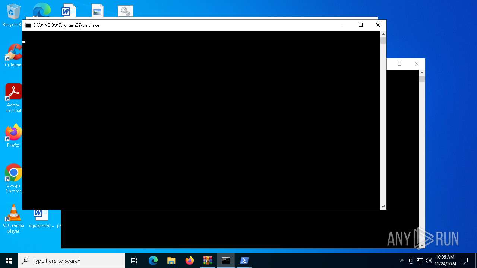
Task: Launch the Firefox desktop shortcut
Action: pyautogui.click(x=13, y=135)
